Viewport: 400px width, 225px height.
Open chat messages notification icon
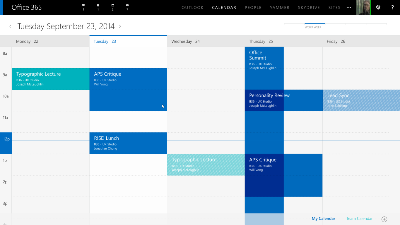(x=83, y=5)
